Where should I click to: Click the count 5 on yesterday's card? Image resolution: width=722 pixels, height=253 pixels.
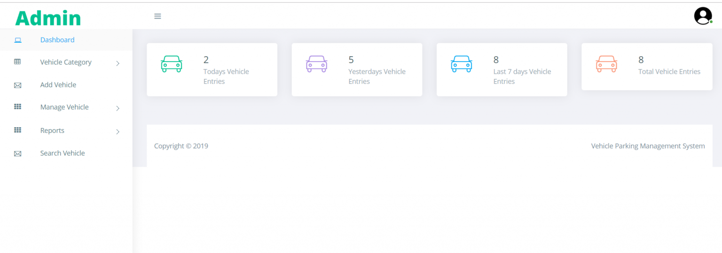pyautogui.click(x=351, y=60)
